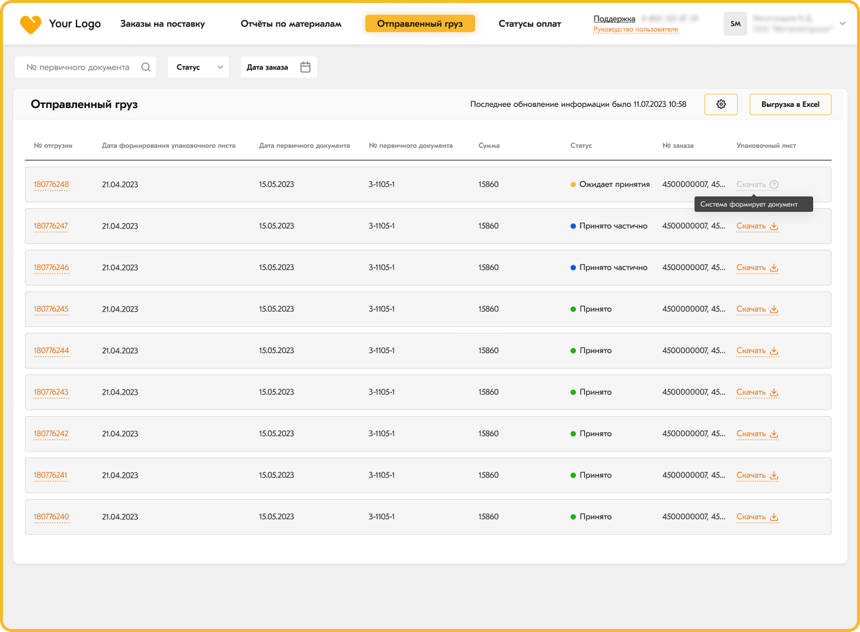Image resolution: width=860 pixels, height=632 pixels.
Task: Click Принято частично status of shipment 180776246
Action: tap(613, 268)
